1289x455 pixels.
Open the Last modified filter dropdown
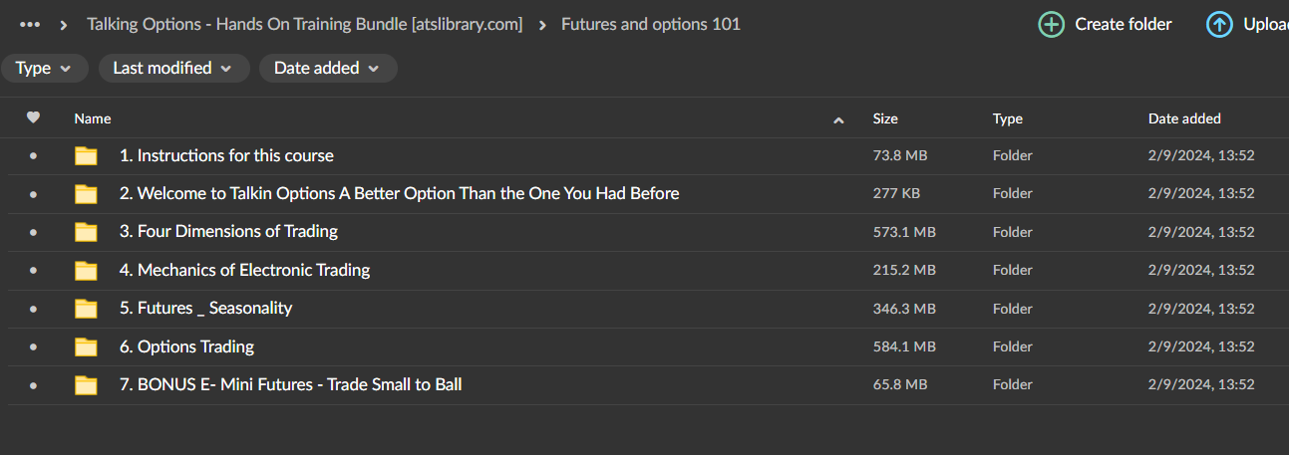point(171,69)
